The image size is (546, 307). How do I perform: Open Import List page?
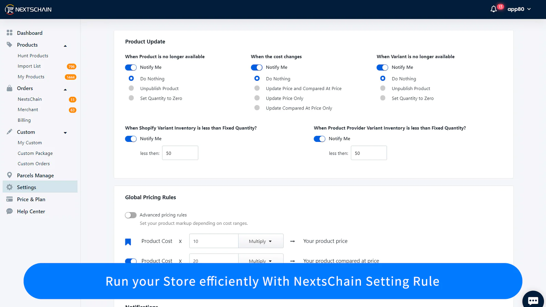coord(29,66)
